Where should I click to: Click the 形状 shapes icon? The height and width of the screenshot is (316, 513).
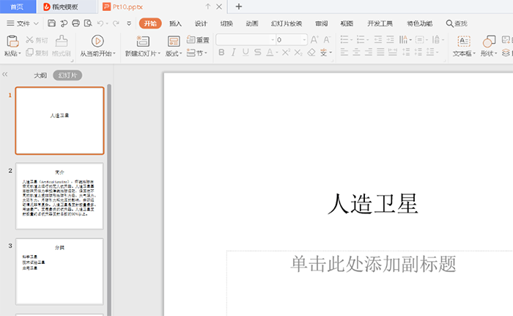point(487,41)
